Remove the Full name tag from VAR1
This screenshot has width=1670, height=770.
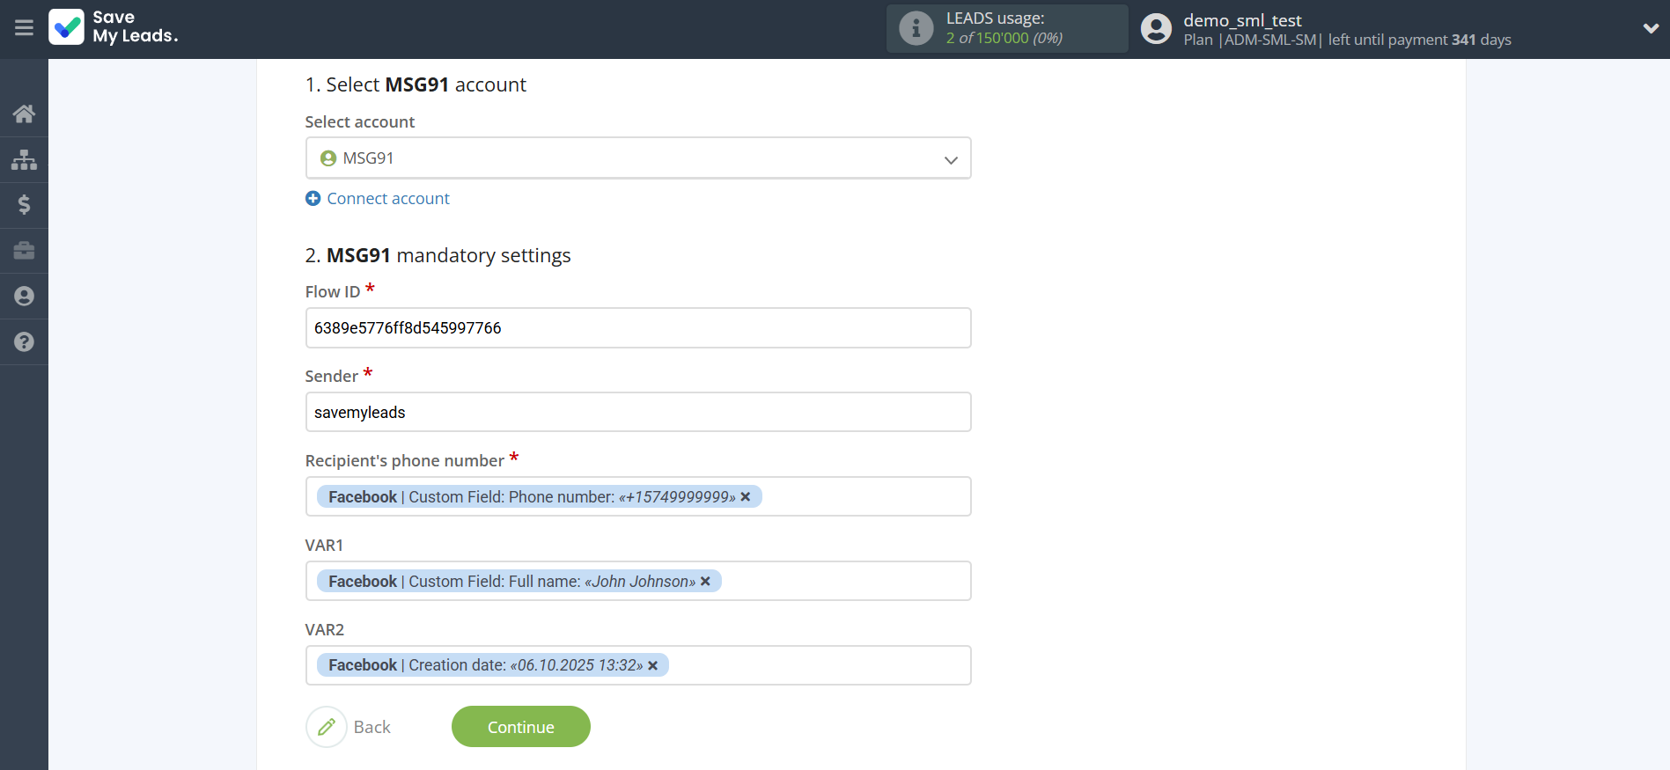[704, 581]
